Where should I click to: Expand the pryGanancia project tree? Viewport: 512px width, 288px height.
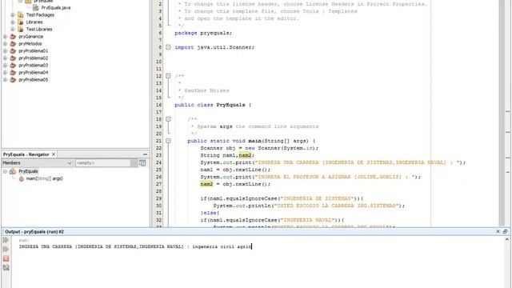[6, 36]
